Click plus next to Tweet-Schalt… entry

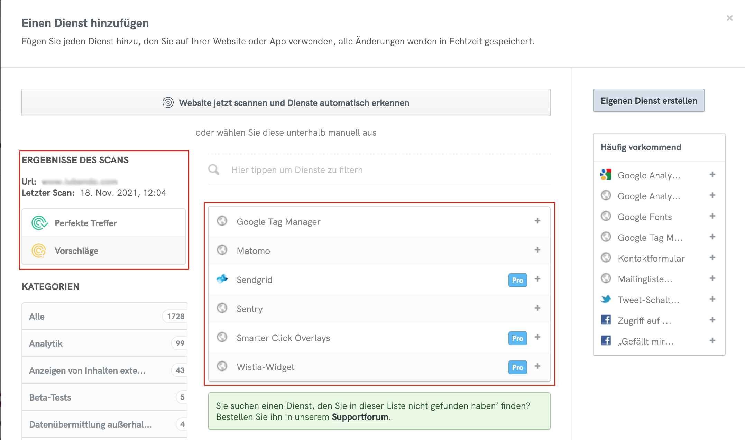coord(712,299)
